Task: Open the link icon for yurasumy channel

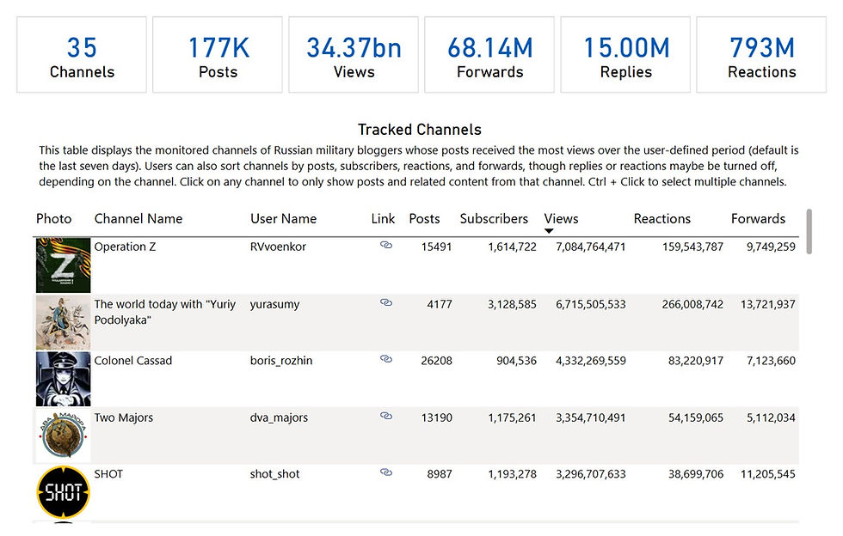Action: click(x=386, y=303)
